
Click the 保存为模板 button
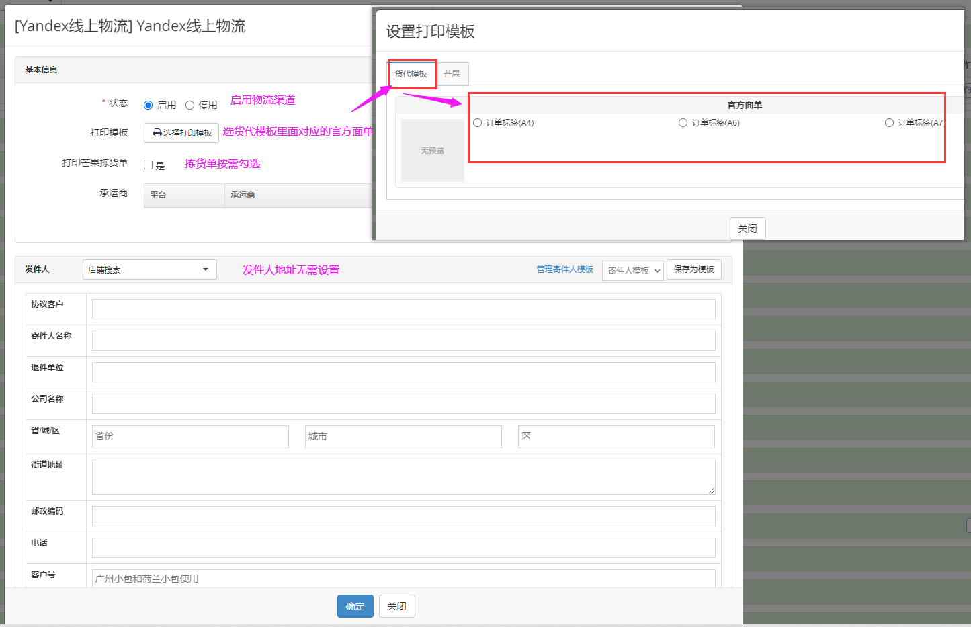click(x=694, y=269)
